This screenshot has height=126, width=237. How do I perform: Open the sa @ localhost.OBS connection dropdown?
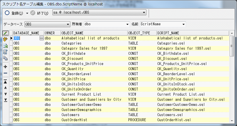pos(144,12)
